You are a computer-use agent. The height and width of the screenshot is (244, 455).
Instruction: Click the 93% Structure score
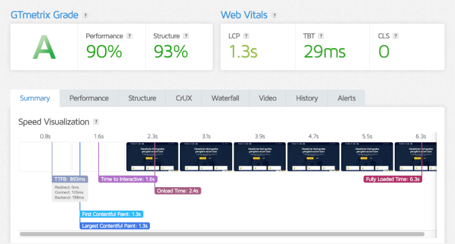(171, 51)
